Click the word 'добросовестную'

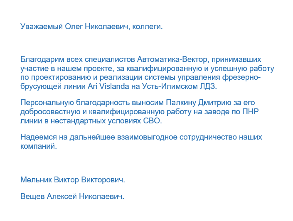(x=50, y=111)
